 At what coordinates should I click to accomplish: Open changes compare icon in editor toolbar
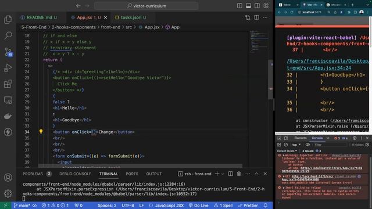point(248,17)
